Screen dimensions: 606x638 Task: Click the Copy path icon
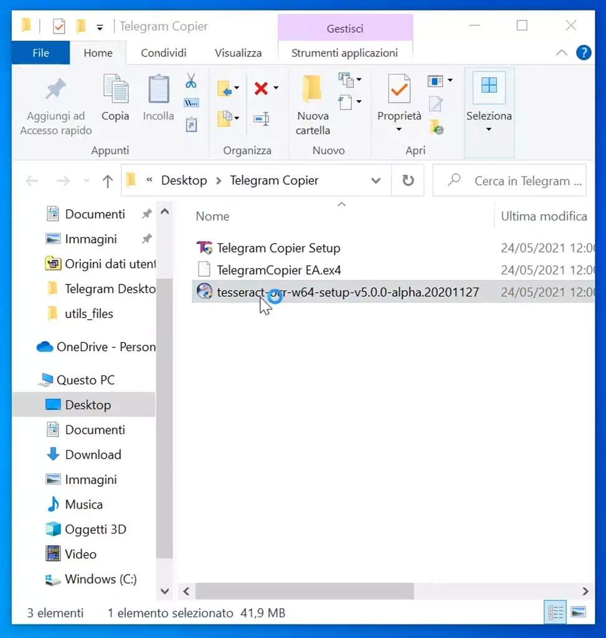coord(191,103)
